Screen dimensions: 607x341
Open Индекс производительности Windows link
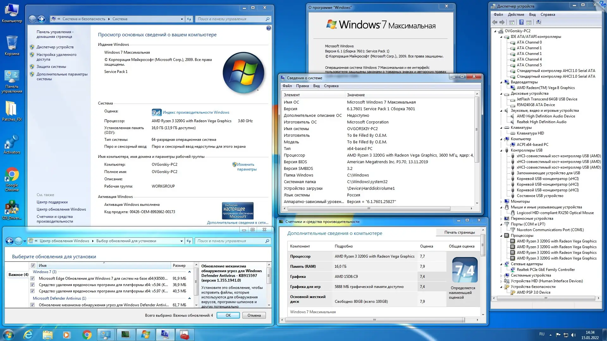tap(196, 112)
